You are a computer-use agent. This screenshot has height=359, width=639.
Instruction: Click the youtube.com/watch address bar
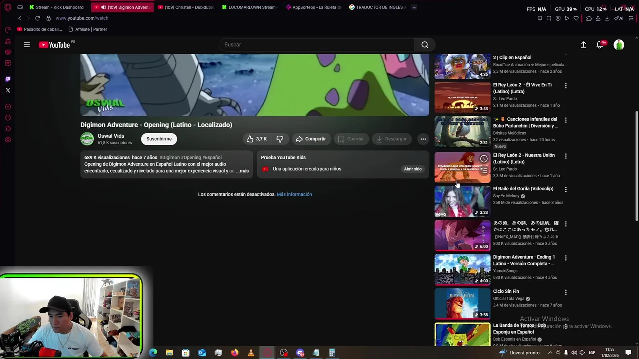[x=82, y=18]
